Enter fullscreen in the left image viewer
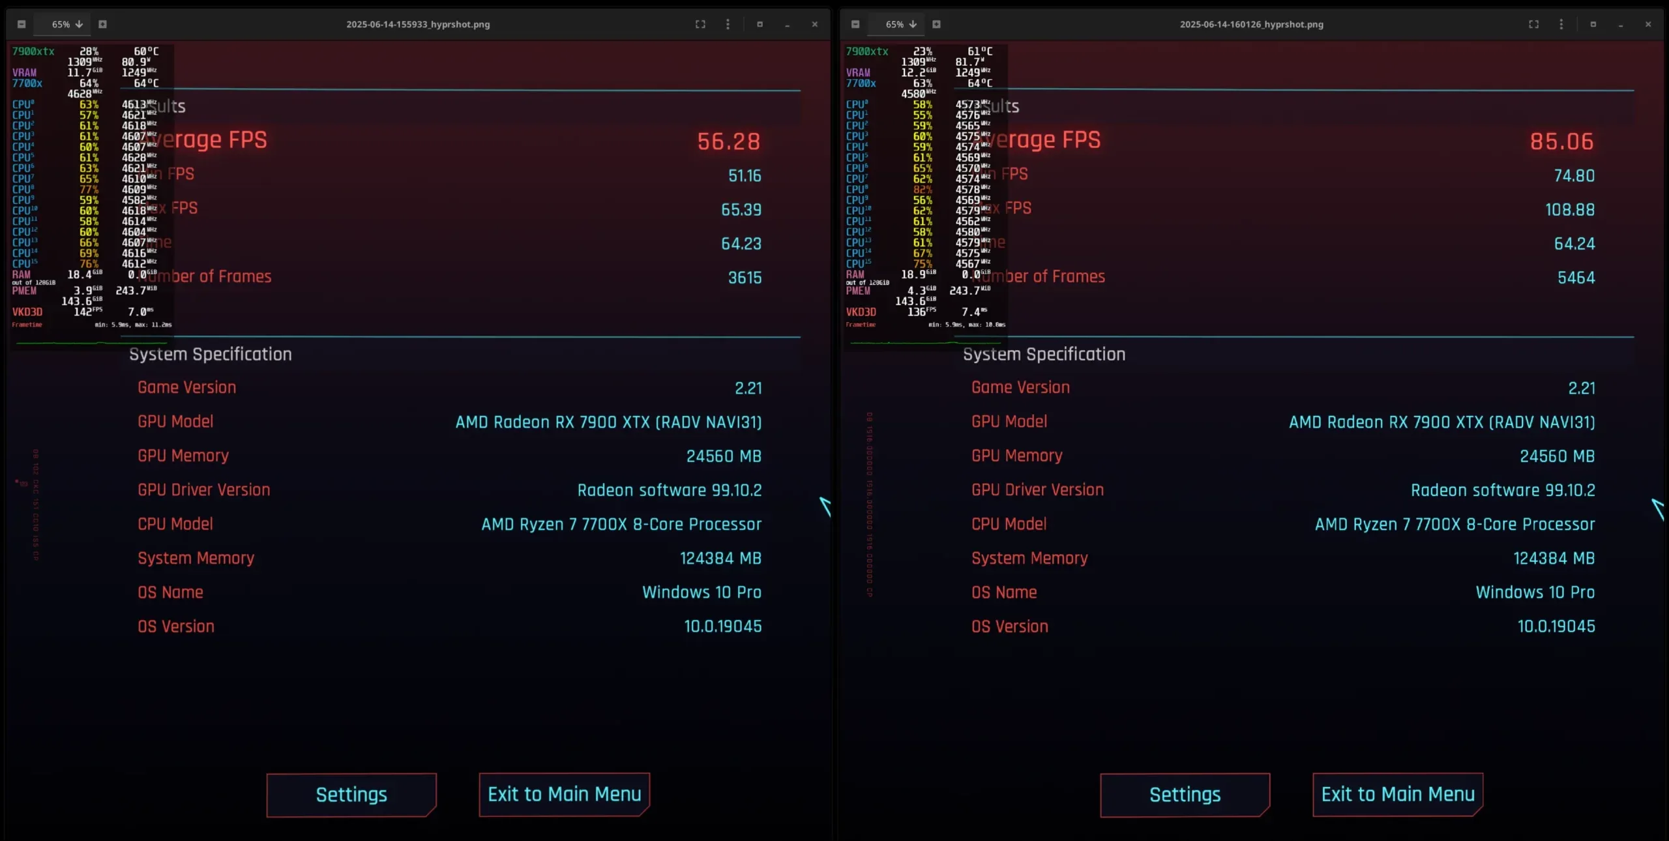 coord(700,24)
